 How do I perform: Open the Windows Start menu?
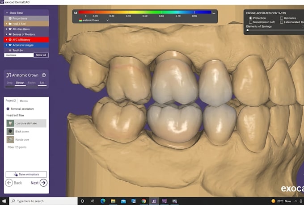point(4,201)
